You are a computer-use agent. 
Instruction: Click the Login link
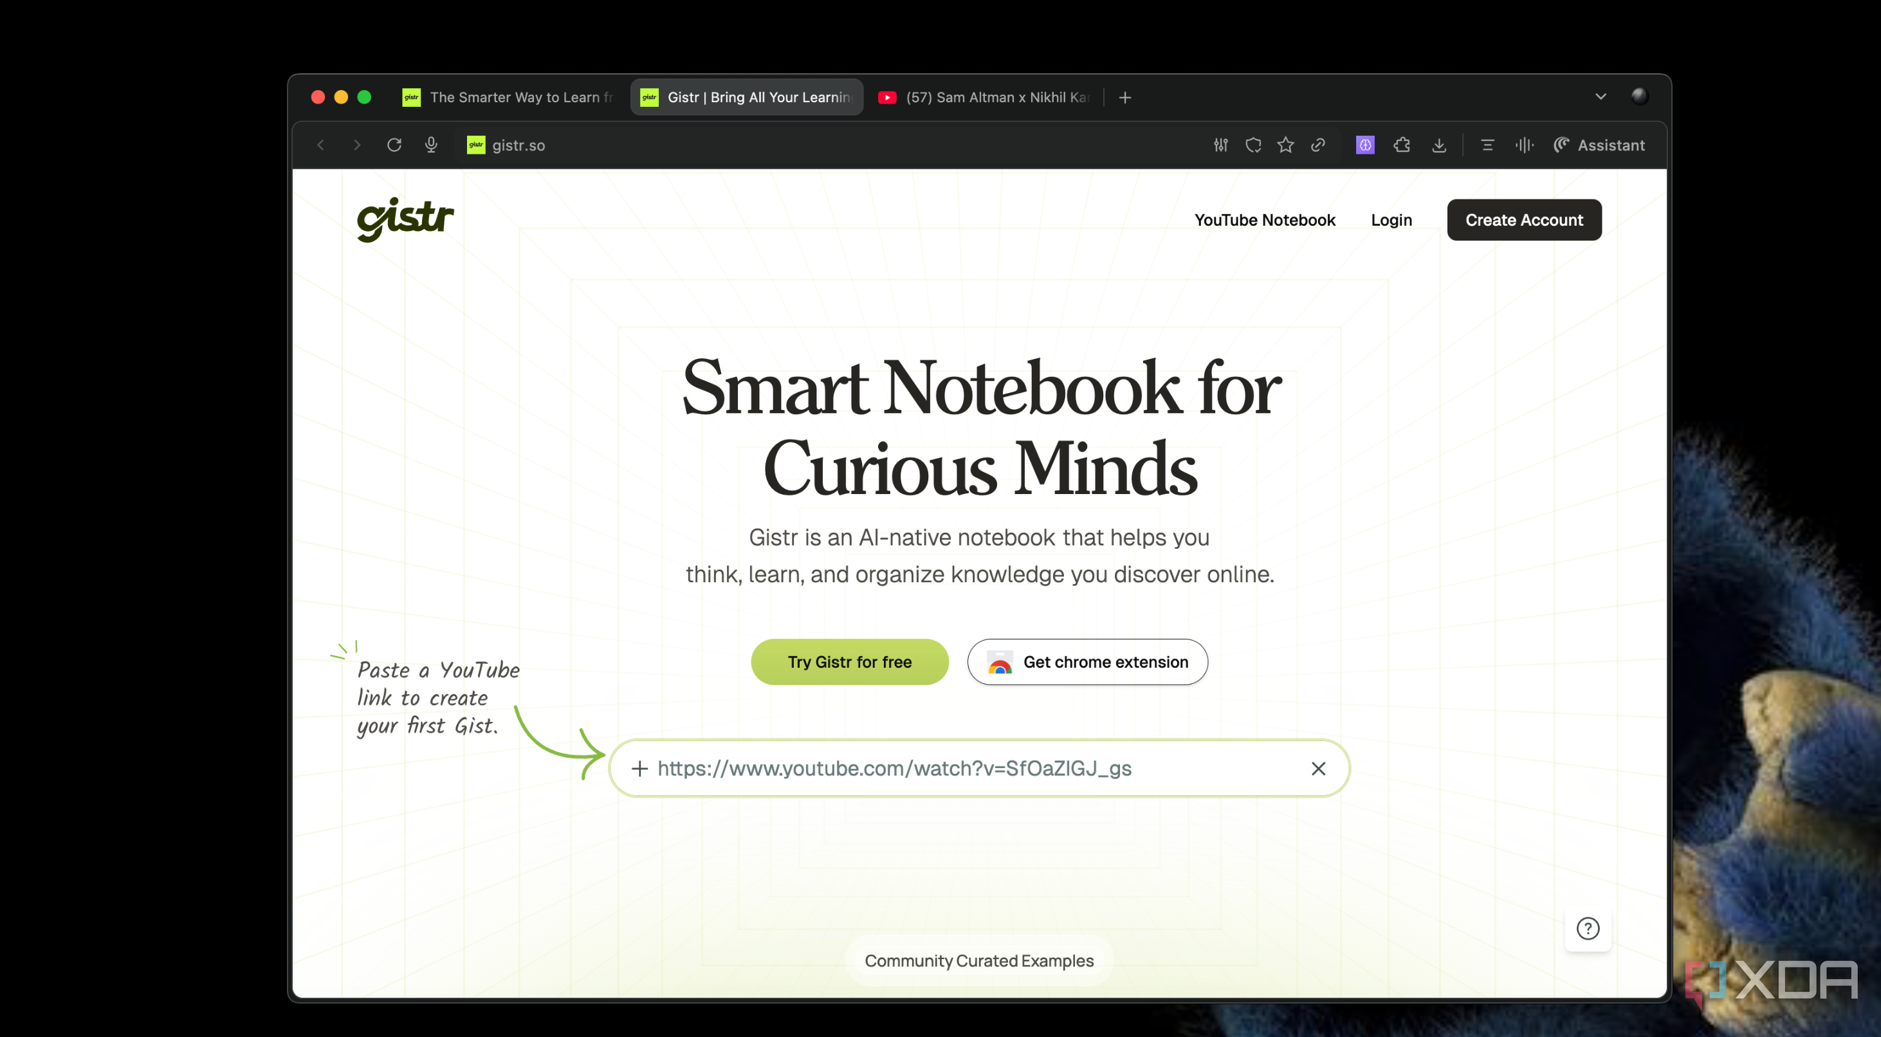coord(1391,220)
